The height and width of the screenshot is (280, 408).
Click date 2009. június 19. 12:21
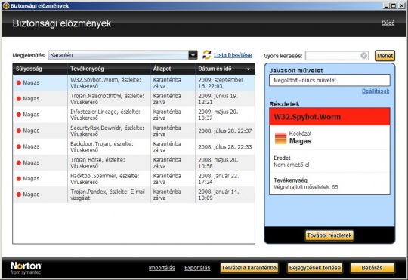(x=218, y=99)
